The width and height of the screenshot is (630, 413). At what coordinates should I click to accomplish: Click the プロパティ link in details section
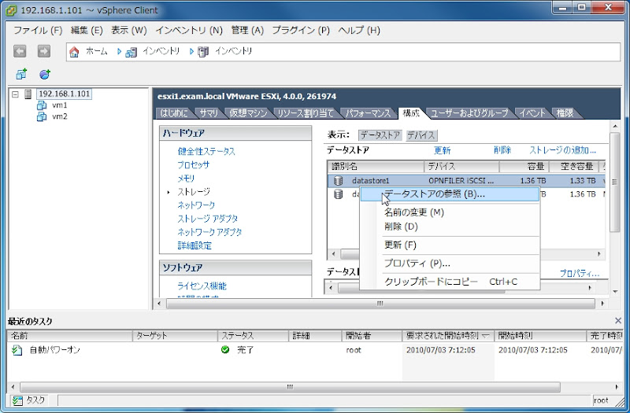[580, 274]
